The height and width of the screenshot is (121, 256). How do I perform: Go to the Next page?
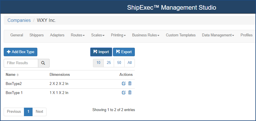[x=39, y=112]
